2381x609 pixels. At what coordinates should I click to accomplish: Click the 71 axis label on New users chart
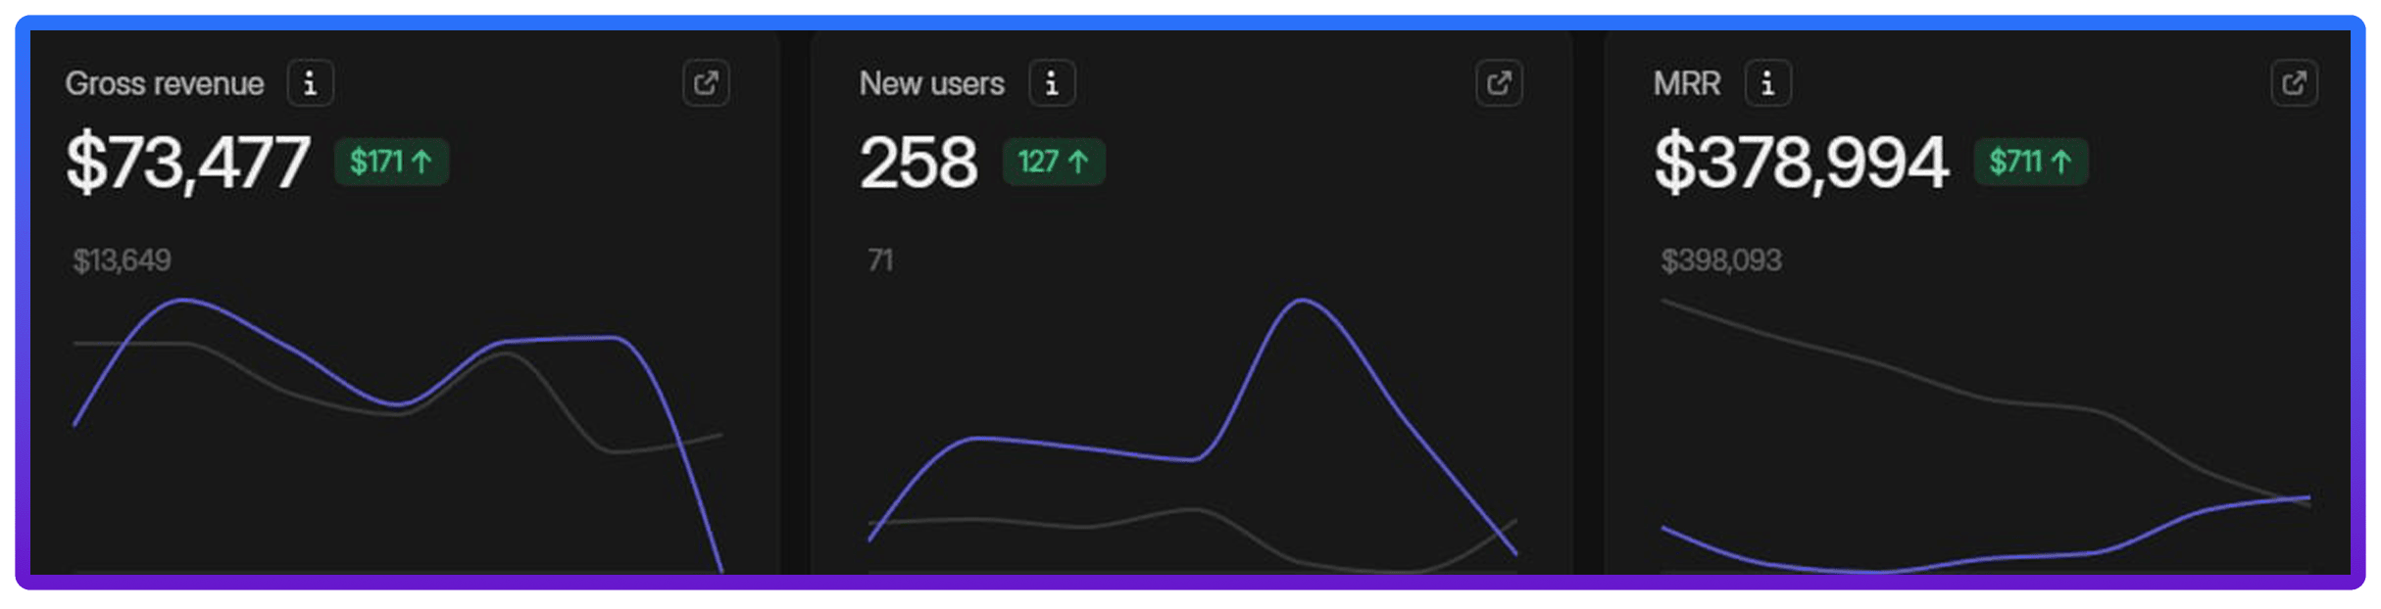pyautogui.click(x=880, y=260)
